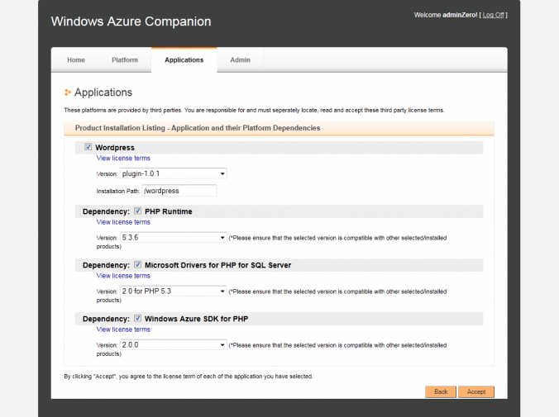Select the Applications tab
The image size is (559, 417).
pyautogui.click(x=184, y=59)
